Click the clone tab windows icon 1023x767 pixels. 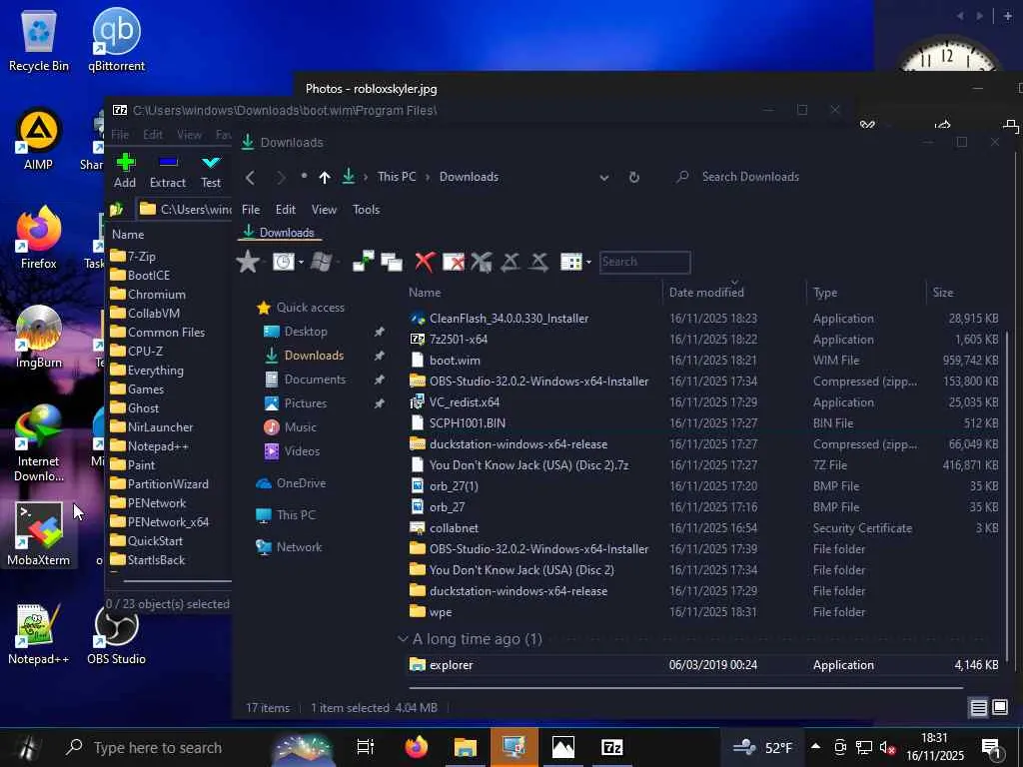(392, 262)
